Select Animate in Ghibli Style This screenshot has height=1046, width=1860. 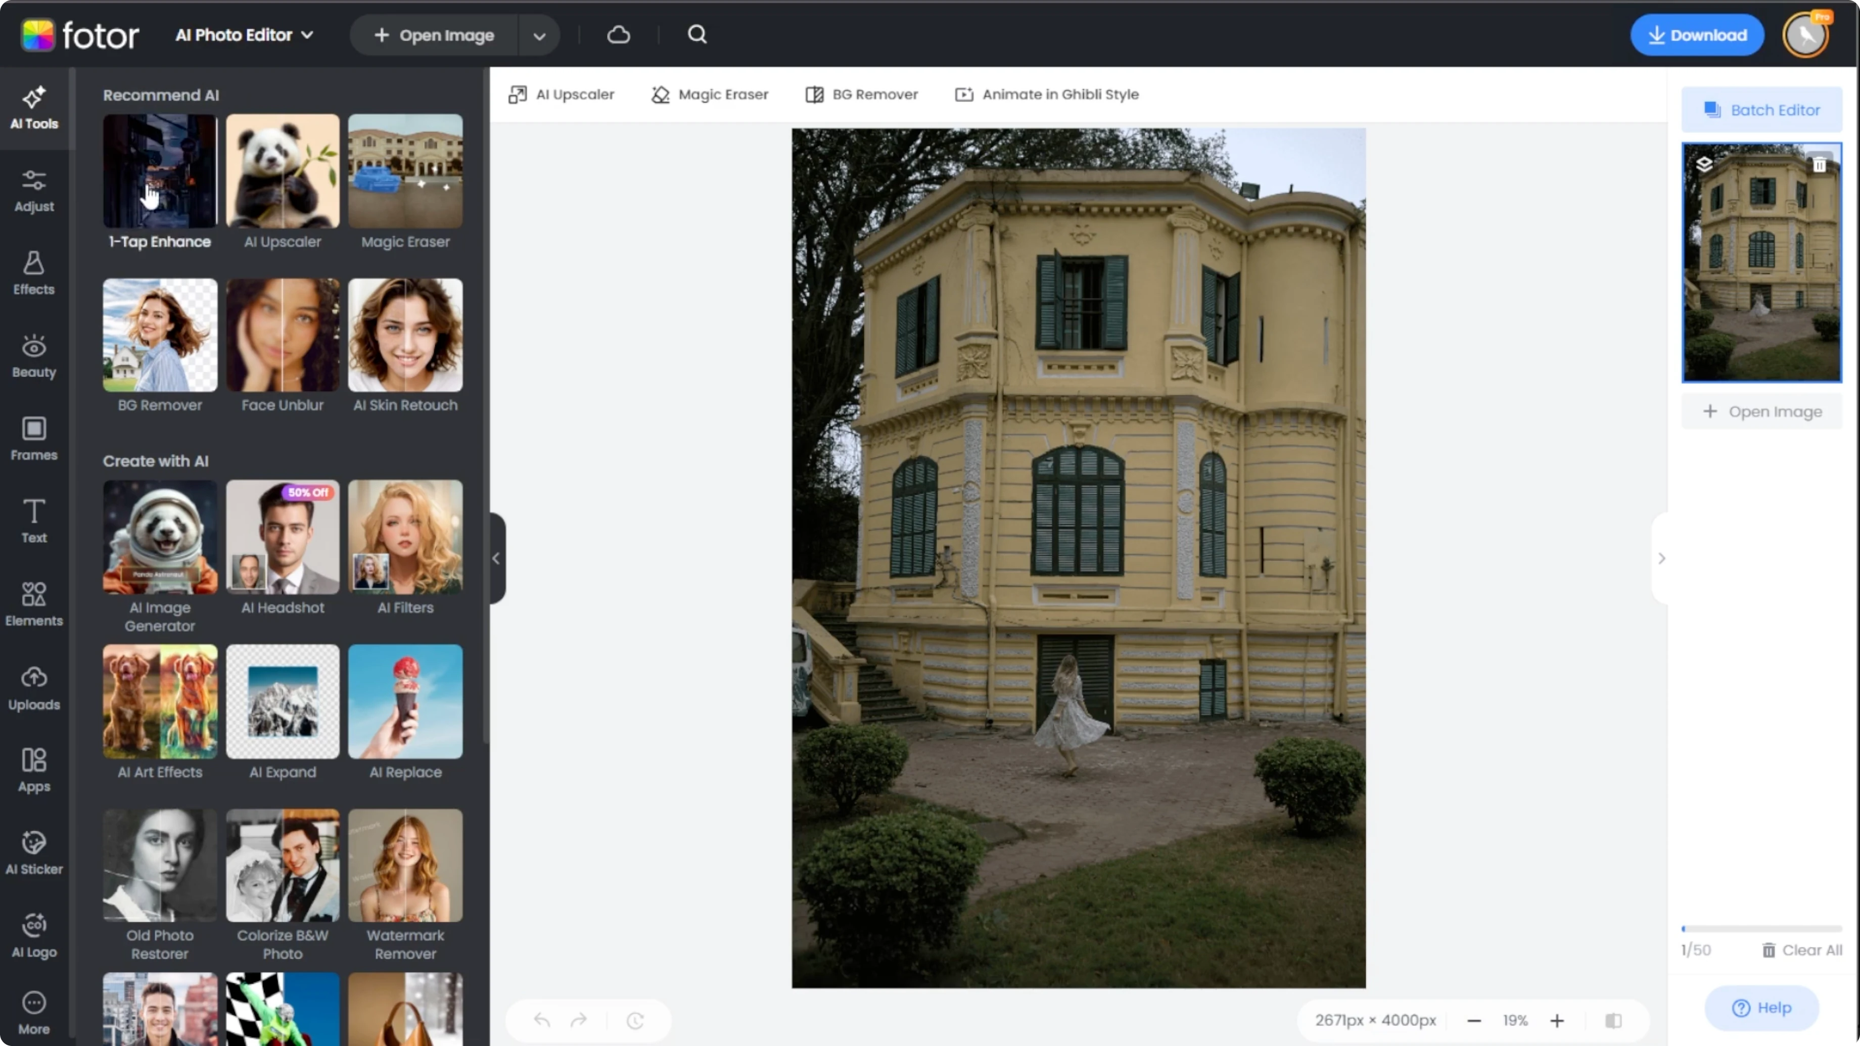(x=1046, y=94)
